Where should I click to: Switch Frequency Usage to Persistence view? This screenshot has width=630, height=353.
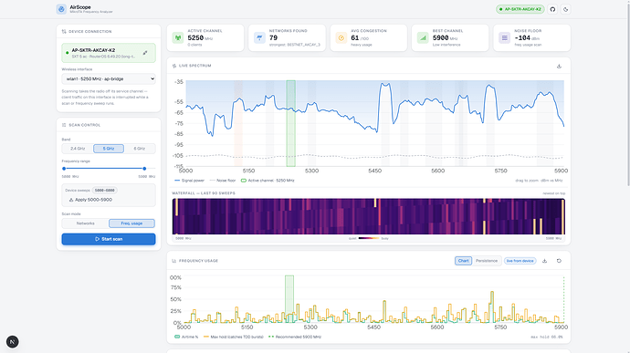[x=487, y=261]
